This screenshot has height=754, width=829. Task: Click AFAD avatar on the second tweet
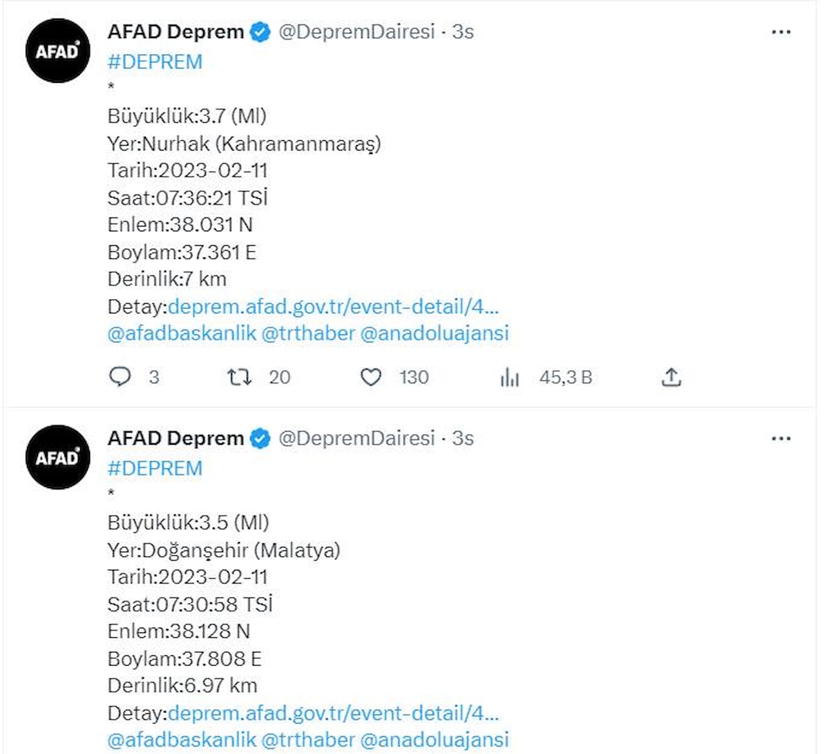(x=58, y=457)
